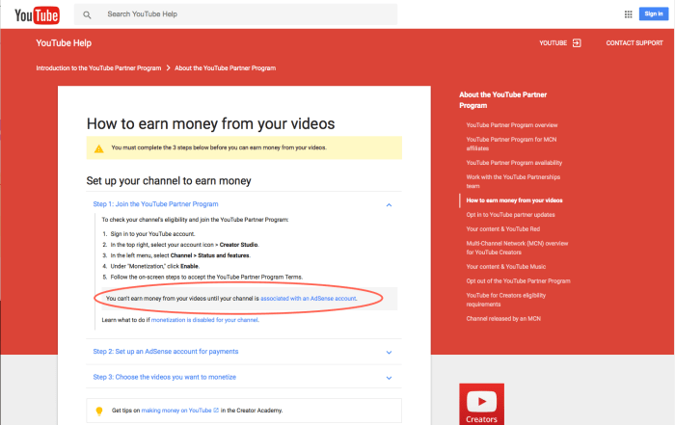Click the YouTube exit arrow icon

tap(577, 43)
